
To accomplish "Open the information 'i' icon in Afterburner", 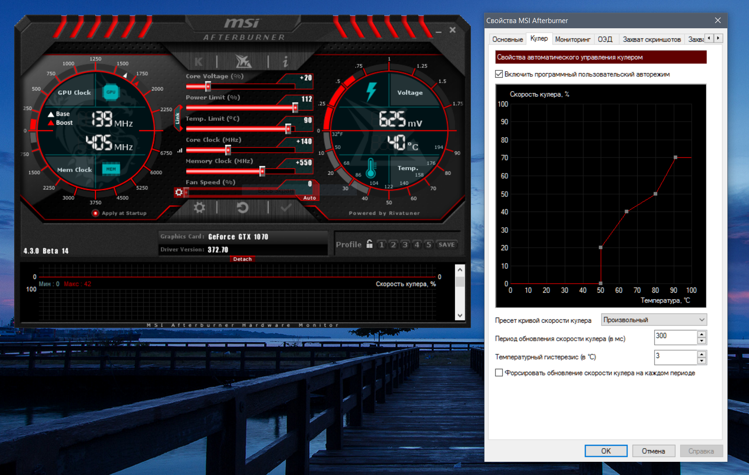I will pyautogui.click(x=285, y=61).
